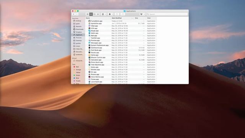245x138 pixels.
Task: Select the Viber.app icon
Action: pos(89,26)
